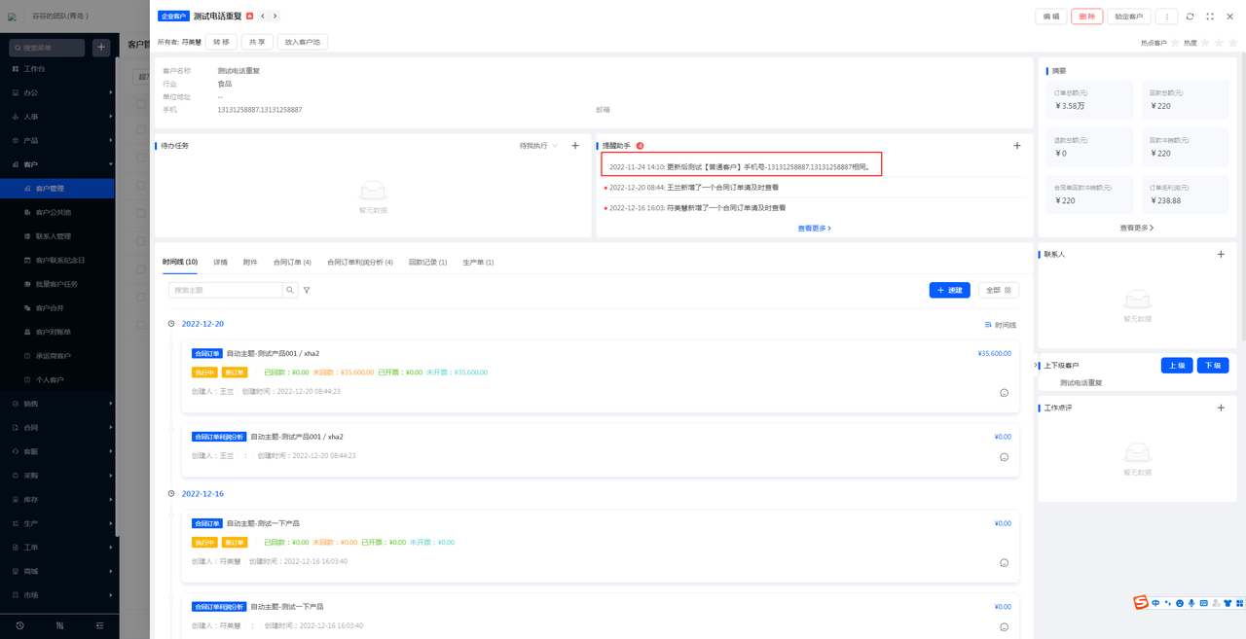Click the red alert icon beside 测试电话重复
The image size is (1246, 639).
250,17
